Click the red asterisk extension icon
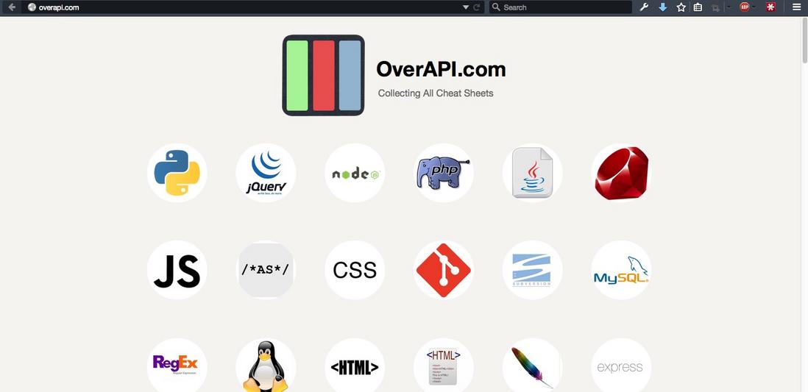Image resolution: width=808 pixels, height=392 pixels. tap(771, 7)
